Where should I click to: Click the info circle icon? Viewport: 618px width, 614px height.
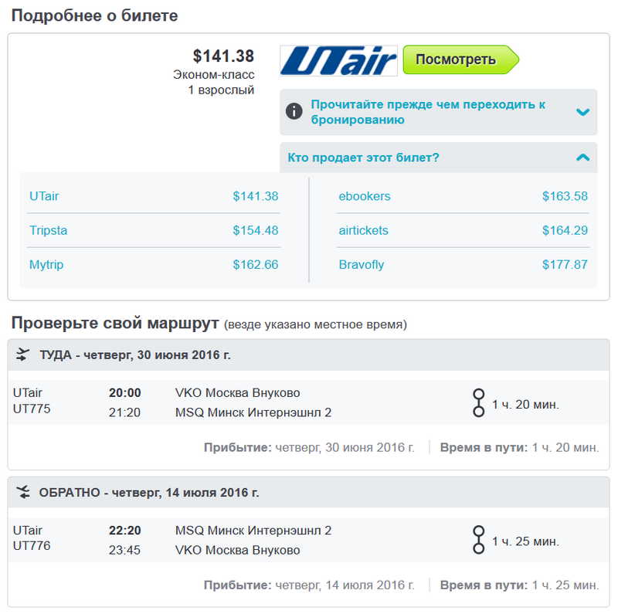(x=294, y=111)
